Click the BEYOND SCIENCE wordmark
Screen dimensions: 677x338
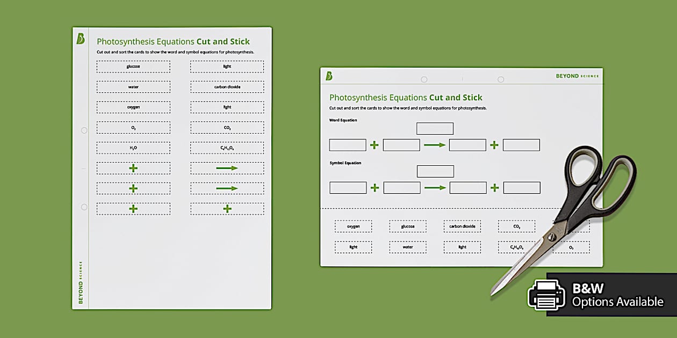point(576,76)
